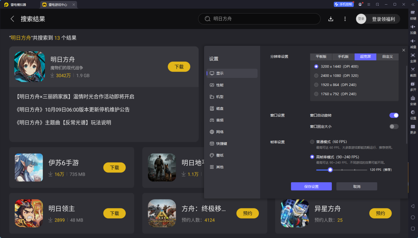This screenshot has height=238, width=418.
Task: Click the 明日方舟 search input field
Action: 259,19
